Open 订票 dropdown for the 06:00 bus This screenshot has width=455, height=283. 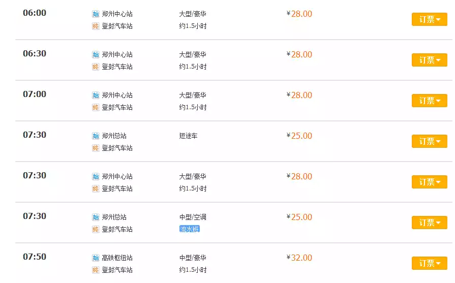[x=429, y=19]
